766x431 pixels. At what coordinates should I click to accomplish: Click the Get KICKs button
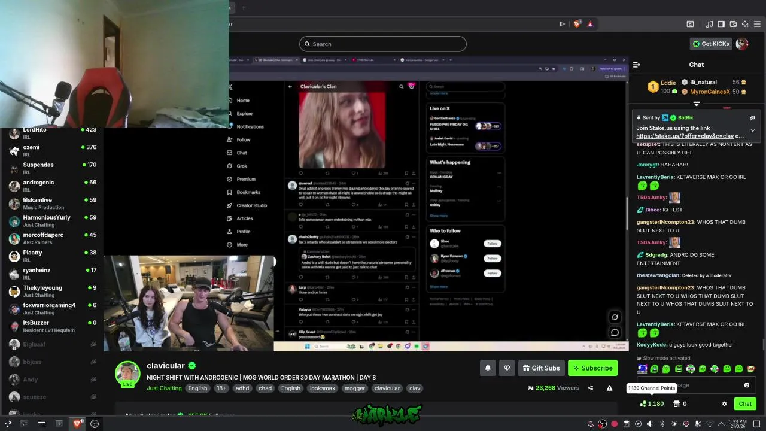[711, 44]
